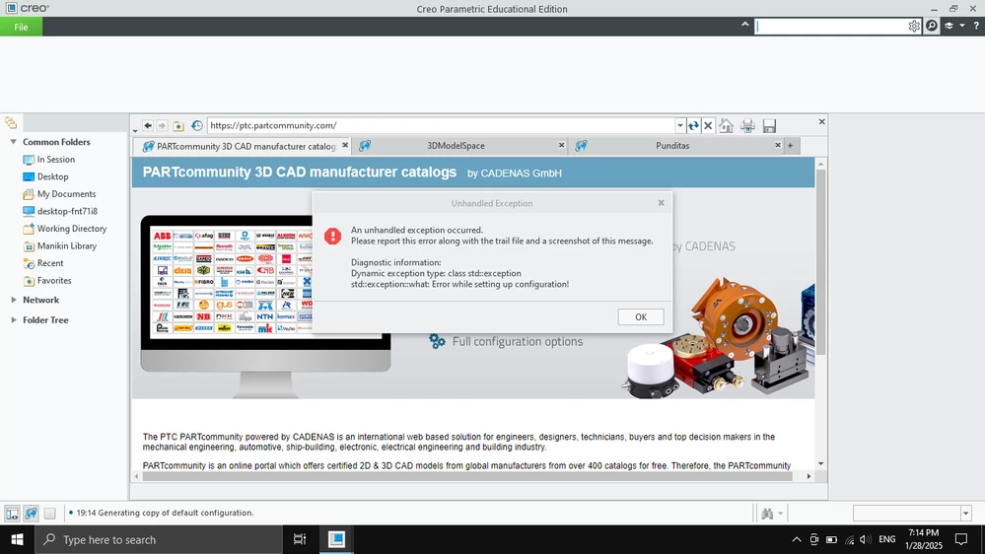This screenshot has width=985, height=554.
Task: Click the scroll right arrow of web page
Action: click(x=809, y=477)
